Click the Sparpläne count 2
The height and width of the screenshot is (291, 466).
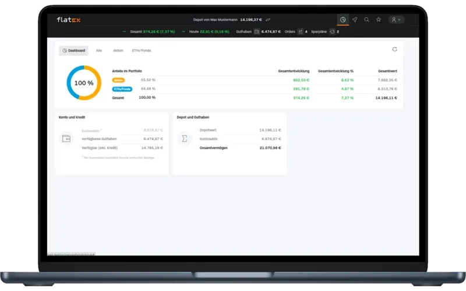coord(338,31)
